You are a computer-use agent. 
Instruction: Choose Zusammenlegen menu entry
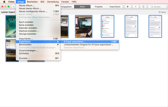pos(38,51)
